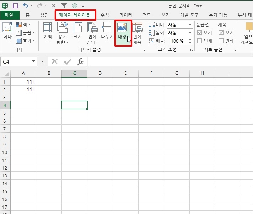Select row 4 header
Viewport: 253px width, 214px height.
coord(5,105)
